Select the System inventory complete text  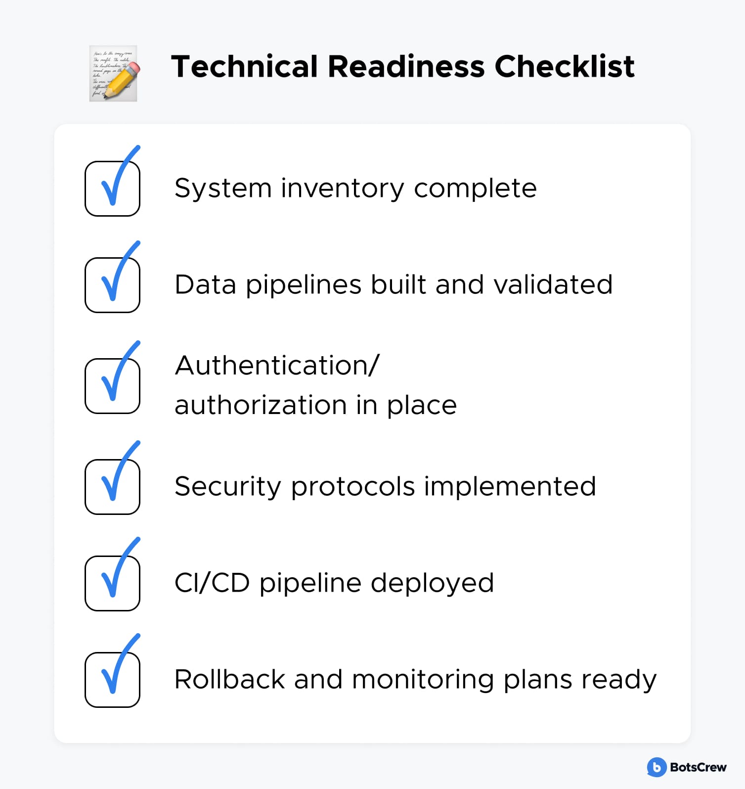click(355, 188)
